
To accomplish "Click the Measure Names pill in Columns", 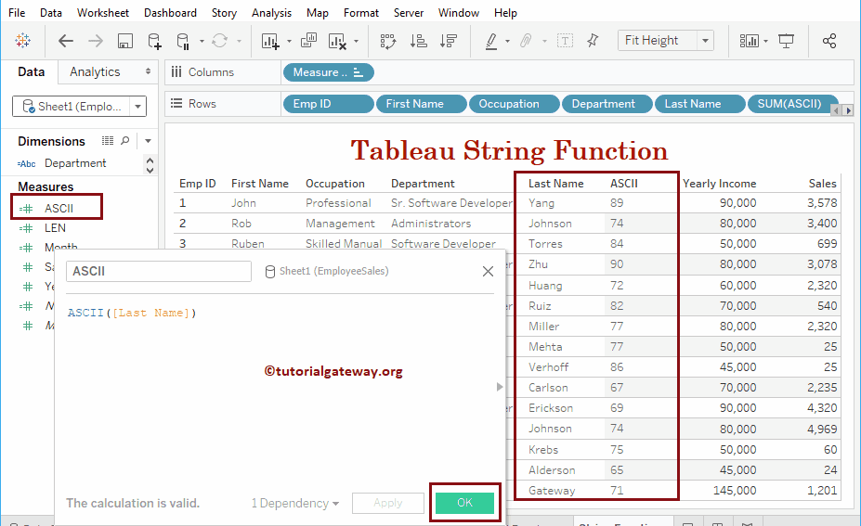I will [329, 72].
